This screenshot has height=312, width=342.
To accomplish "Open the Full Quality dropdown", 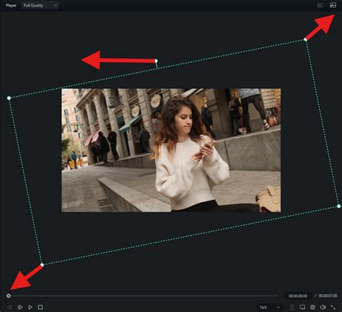I will [40, 5].
